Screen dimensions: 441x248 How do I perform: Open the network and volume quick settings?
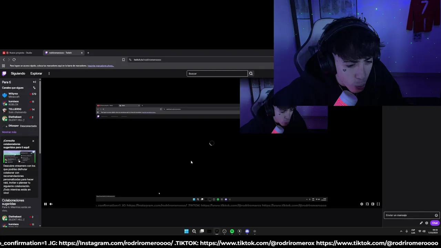[422, 231]
